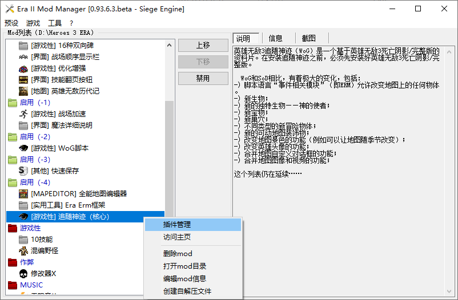Click the folder icon beside 10技能
Image resolution: width=458 pixels, height=300 pixels.
tap(23, 240)
